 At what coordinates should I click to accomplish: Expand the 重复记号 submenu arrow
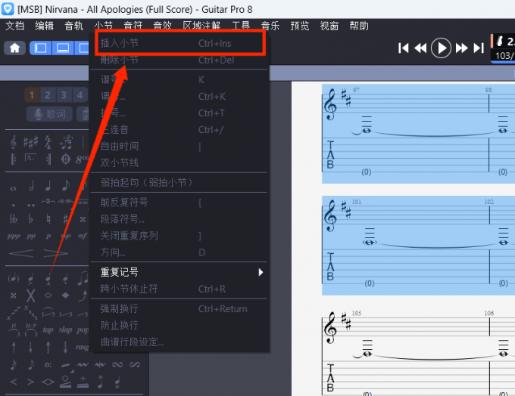(261, 272)
